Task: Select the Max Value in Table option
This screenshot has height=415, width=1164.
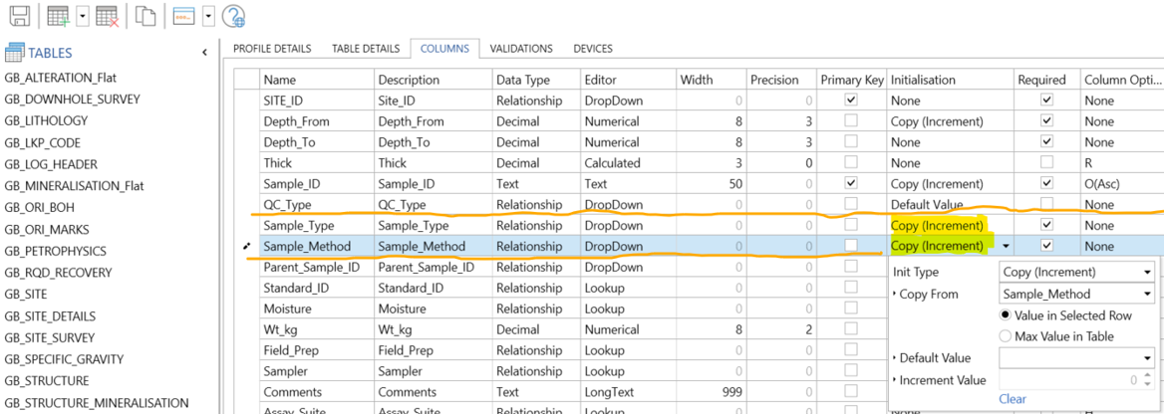Action: point(1005,336)
